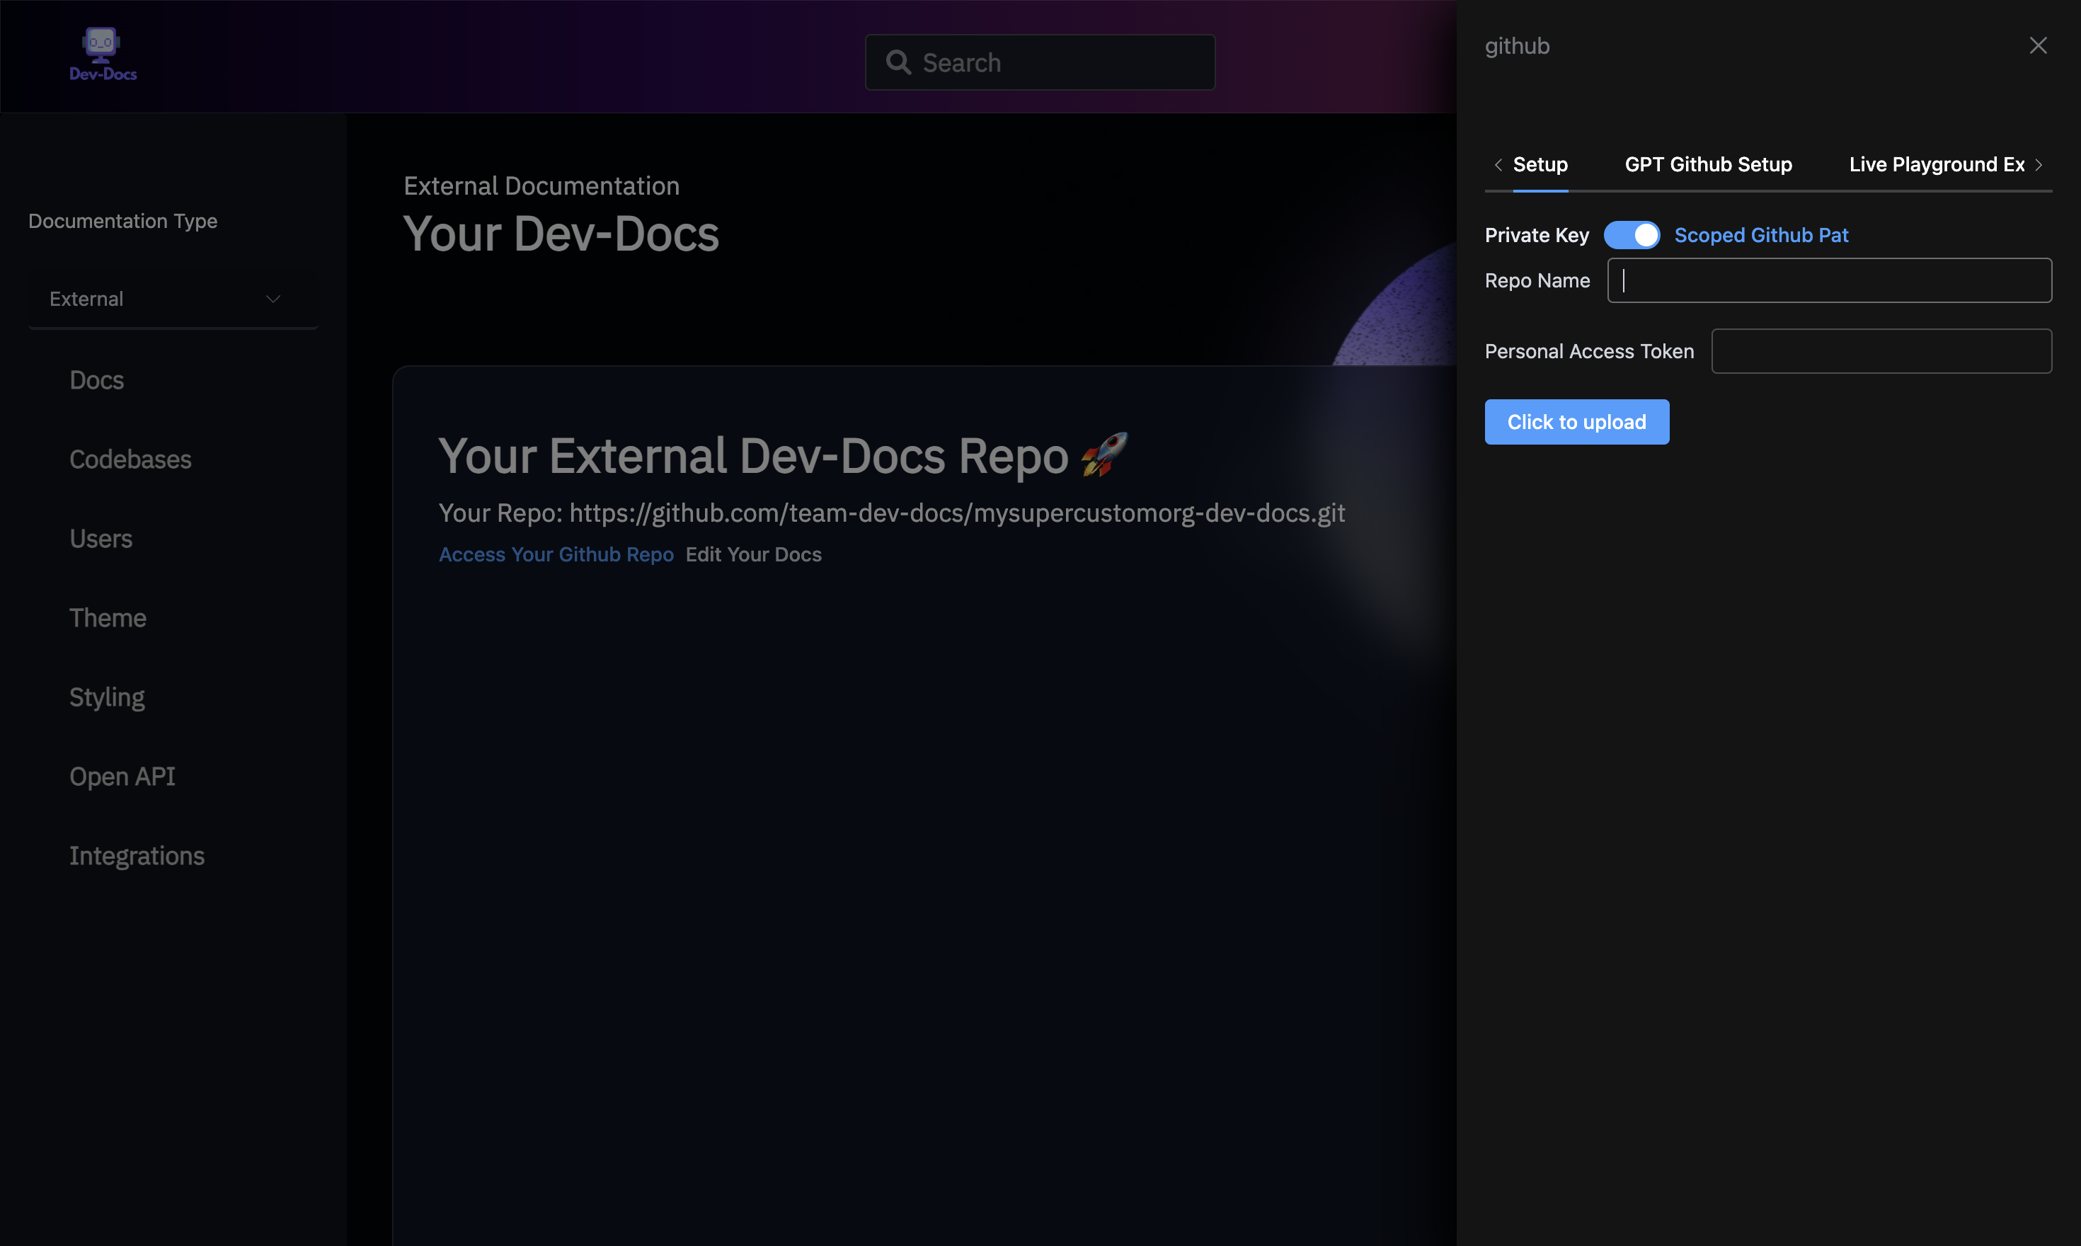2081x1246 pixels.
Task: Click the search magnifier icon
Action: coord(898,63)
